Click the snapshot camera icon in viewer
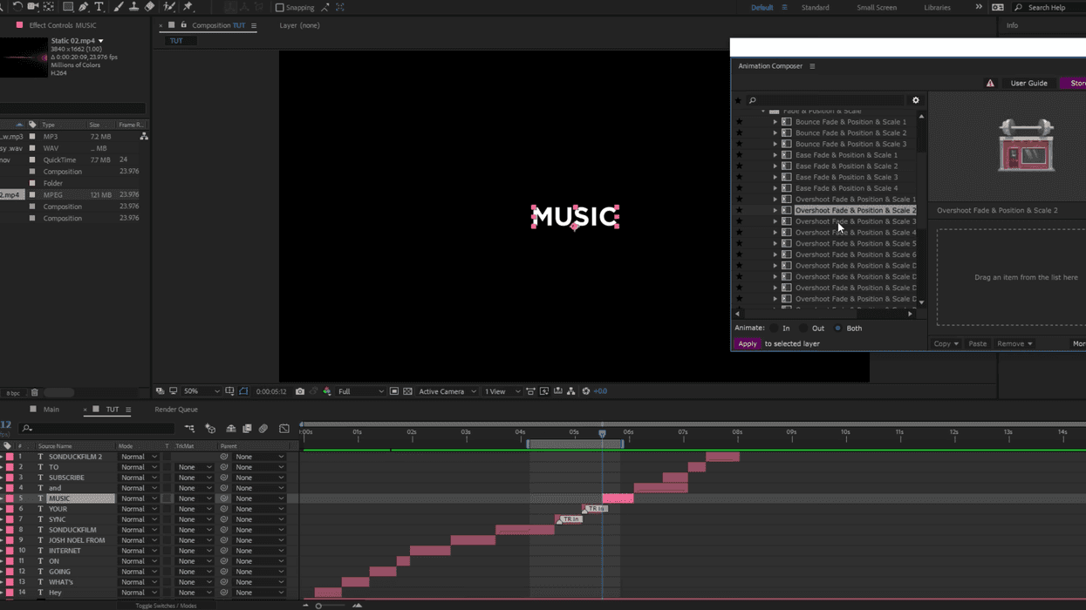The image size is (1086, 610). (x=300, y=391)
